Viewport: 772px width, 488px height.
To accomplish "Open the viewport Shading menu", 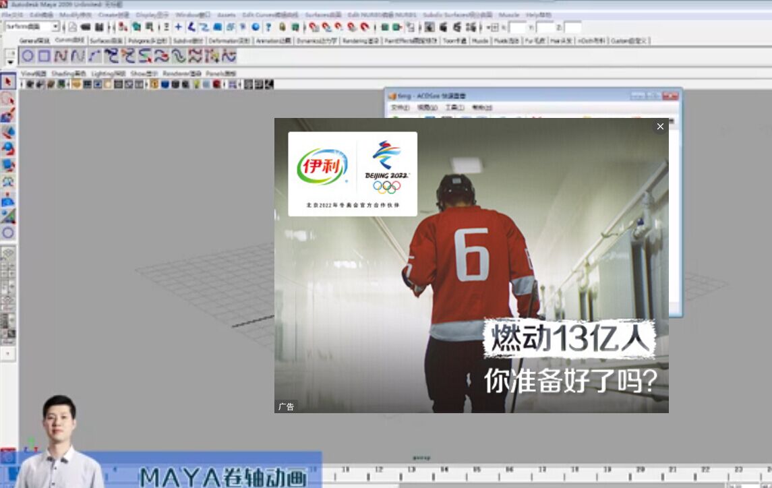I will pos(69,73).
